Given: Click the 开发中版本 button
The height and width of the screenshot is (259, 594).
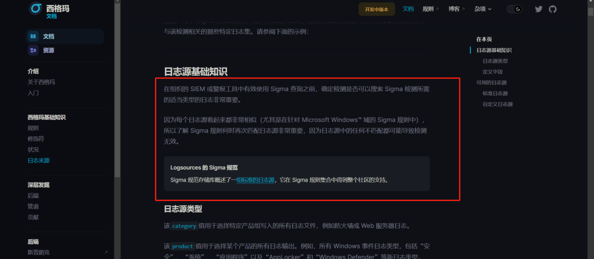Looking at the screenshot, I should [377, 9].
